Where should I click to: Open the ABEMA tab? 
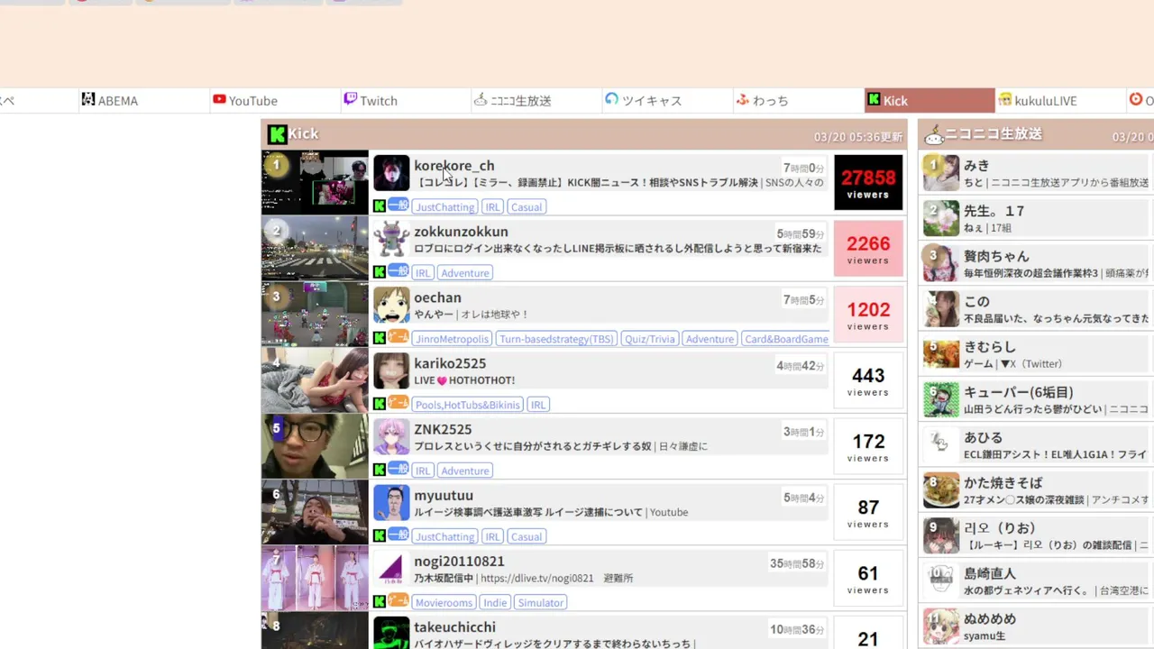click(x=144, y=101)
